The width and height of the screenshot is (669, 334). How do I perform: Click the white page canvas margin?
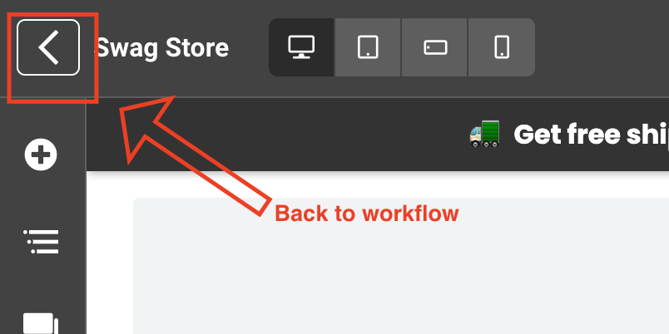tap(110, 256)
